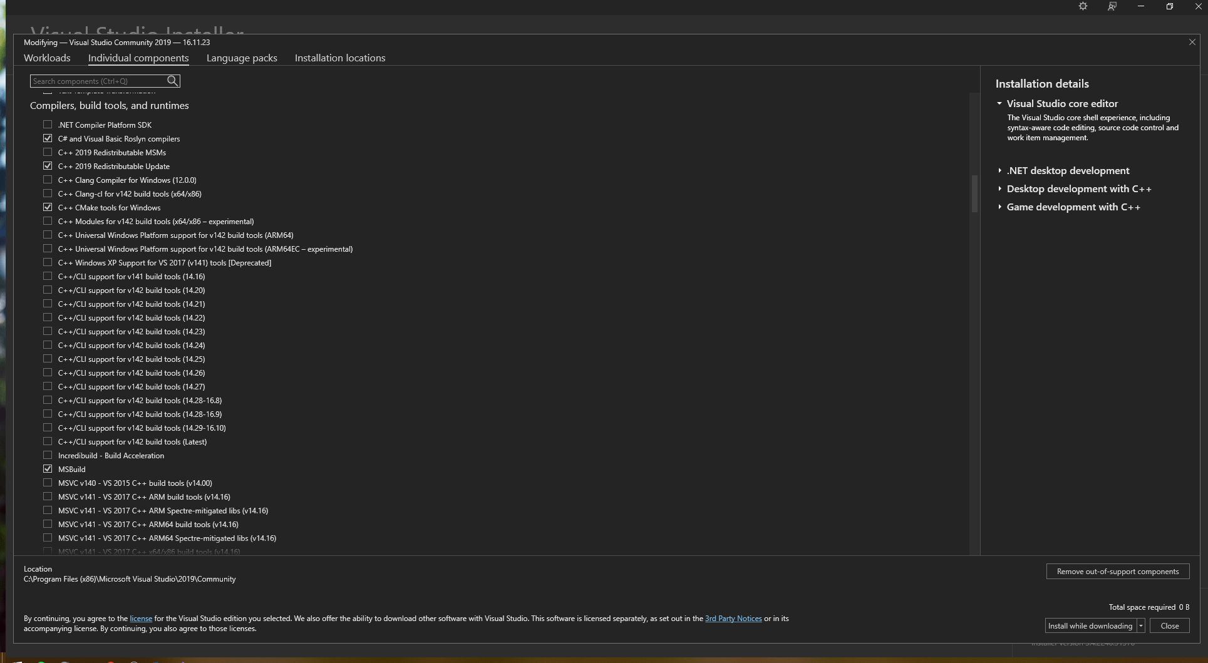Click the Compilers, build tools, and runtimes heading
1208x663 pixels.
tap(110, 105)
